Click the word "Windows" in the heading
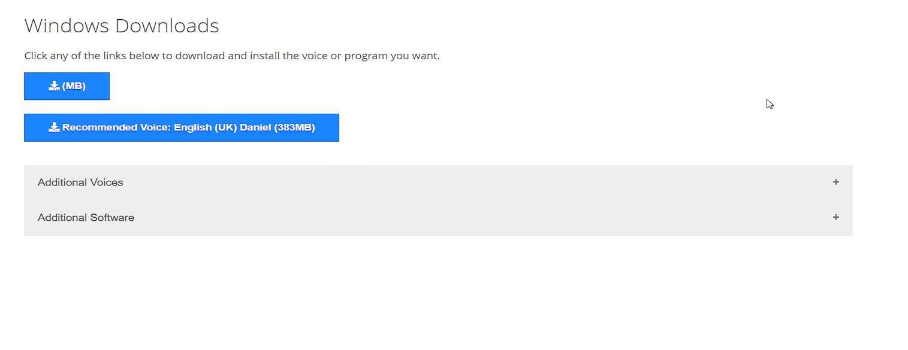This screenshot has height=350, width=908. tap(67, 26)
